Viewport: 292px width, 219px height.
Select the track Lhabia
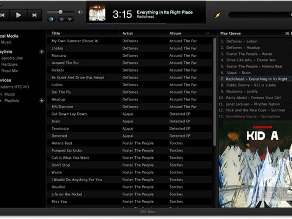tap(57, 48)
